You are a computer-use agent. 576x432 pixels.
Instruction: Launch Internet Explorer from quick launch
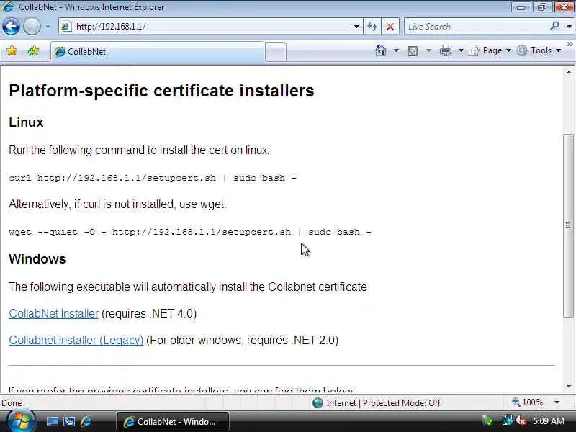point(86,421)
